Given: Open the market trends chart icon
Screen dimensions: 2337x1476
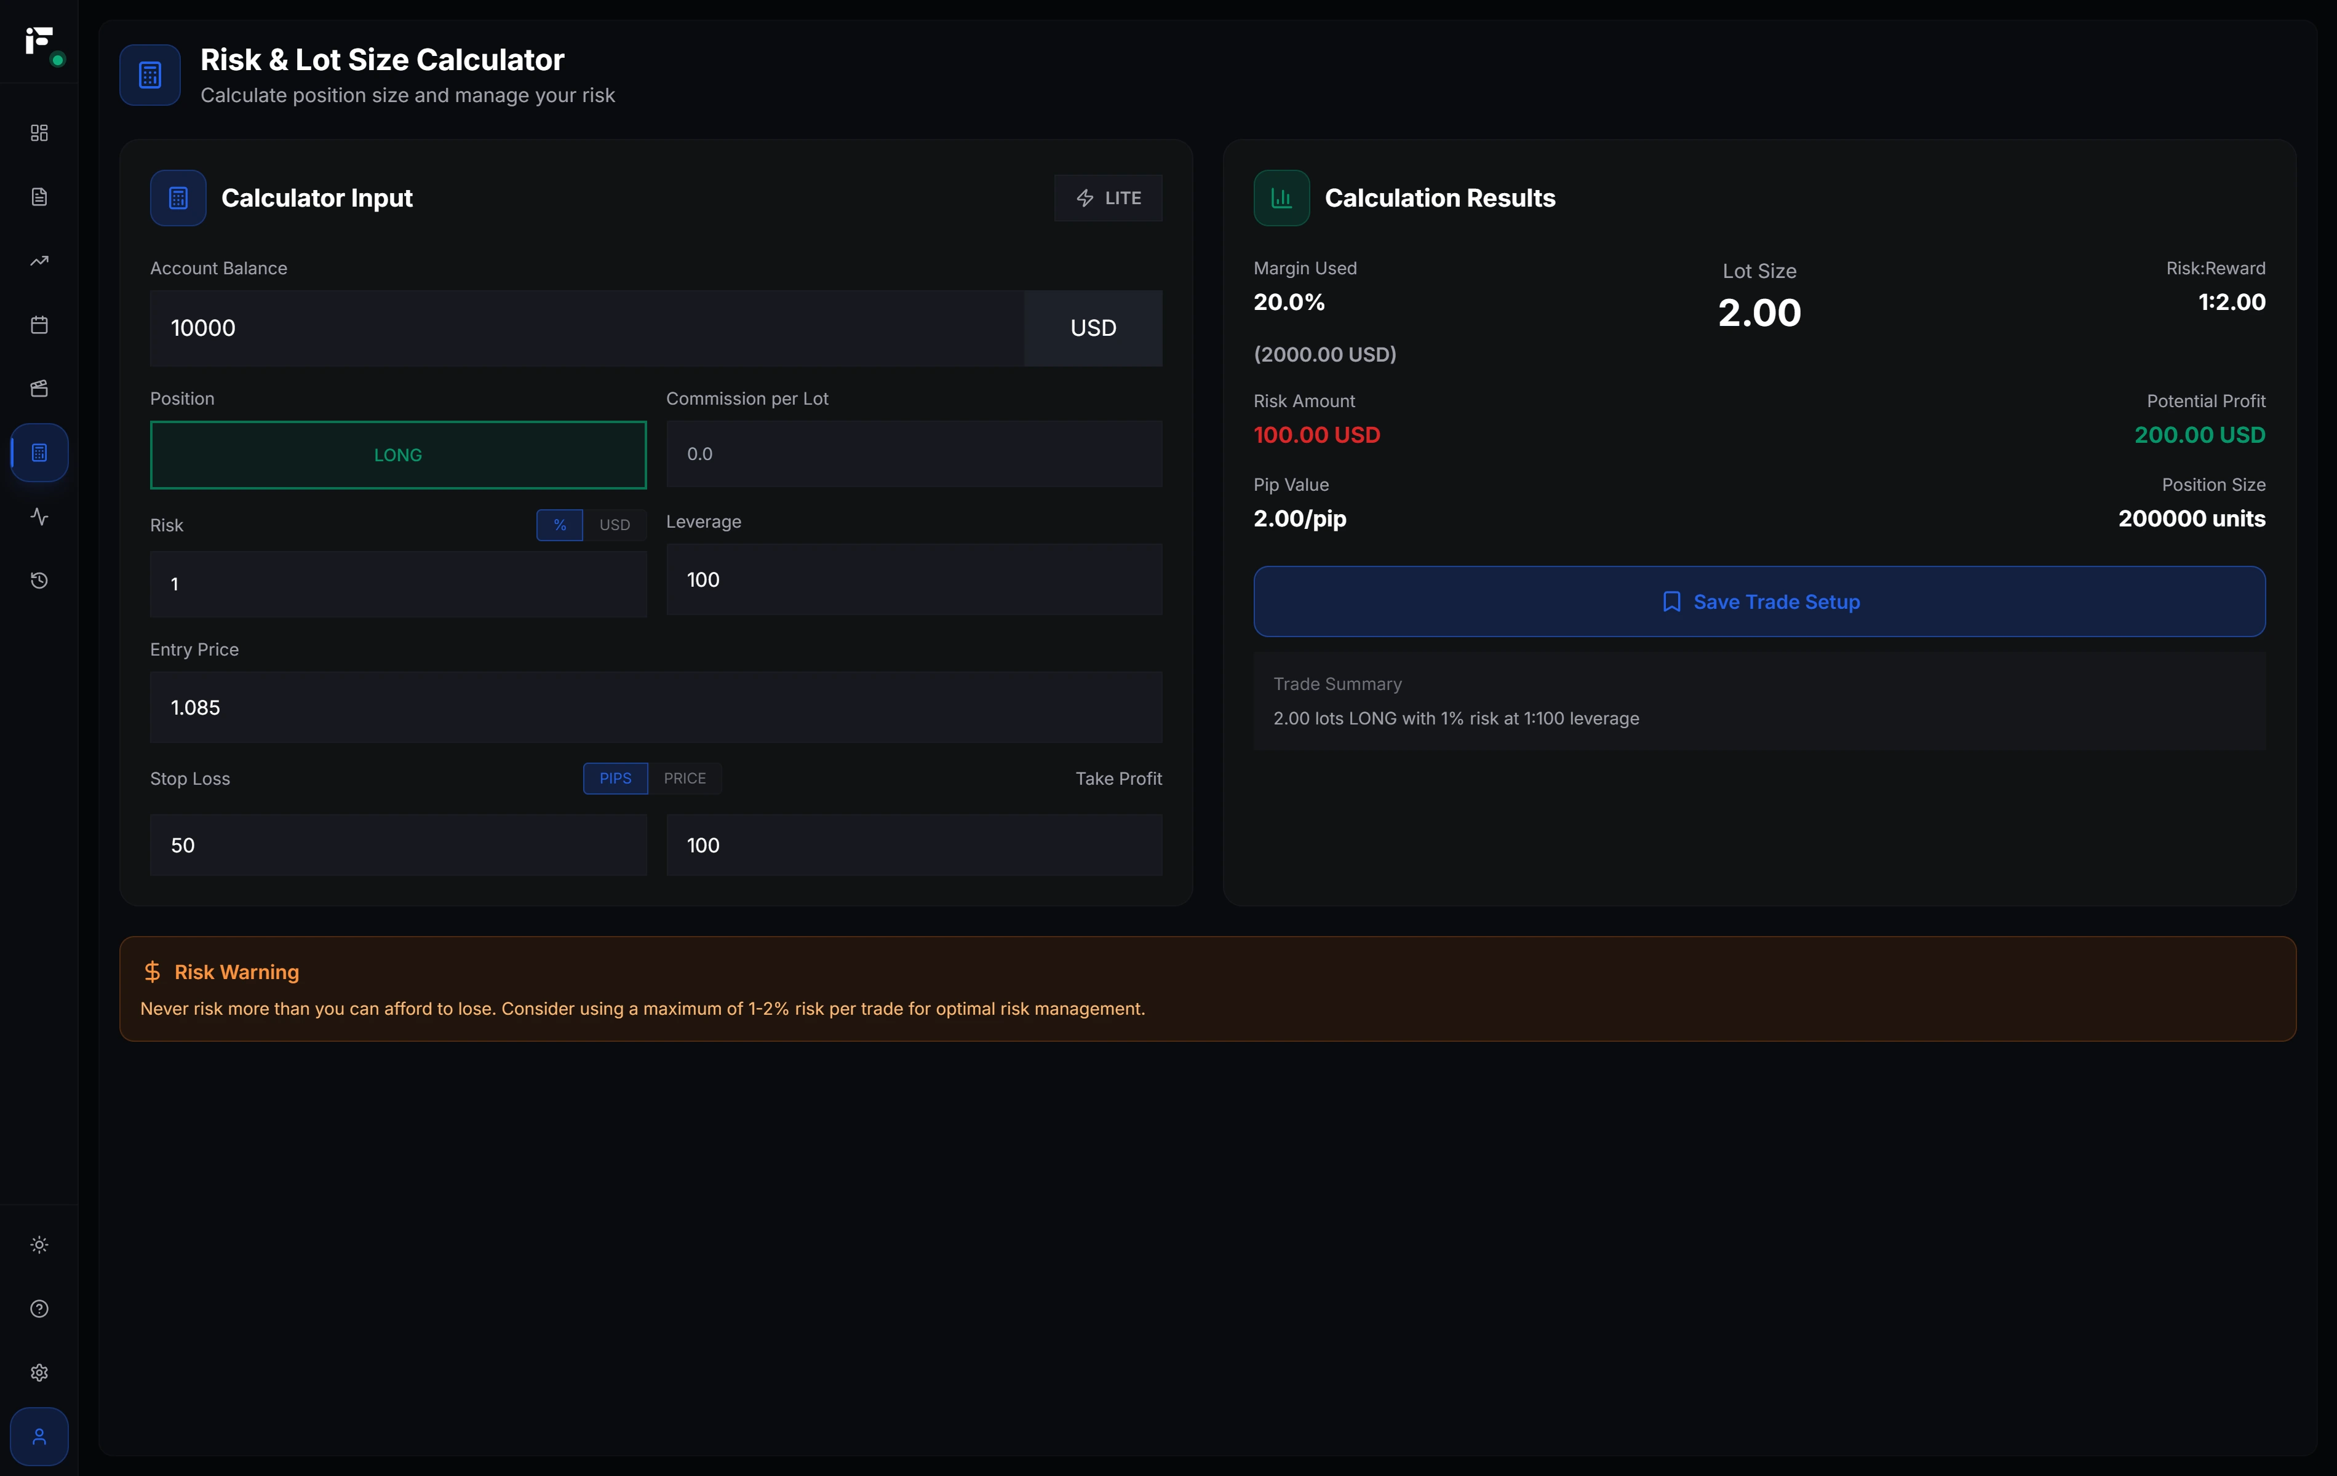Looking at the screenshot, I should (39, 260).
